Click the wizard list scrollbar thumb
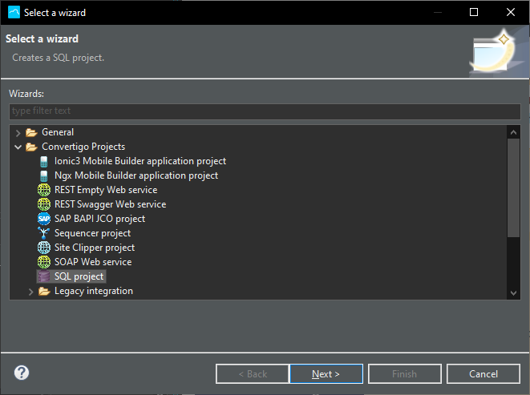The image size is (530, 395). (x=513, y=187)
